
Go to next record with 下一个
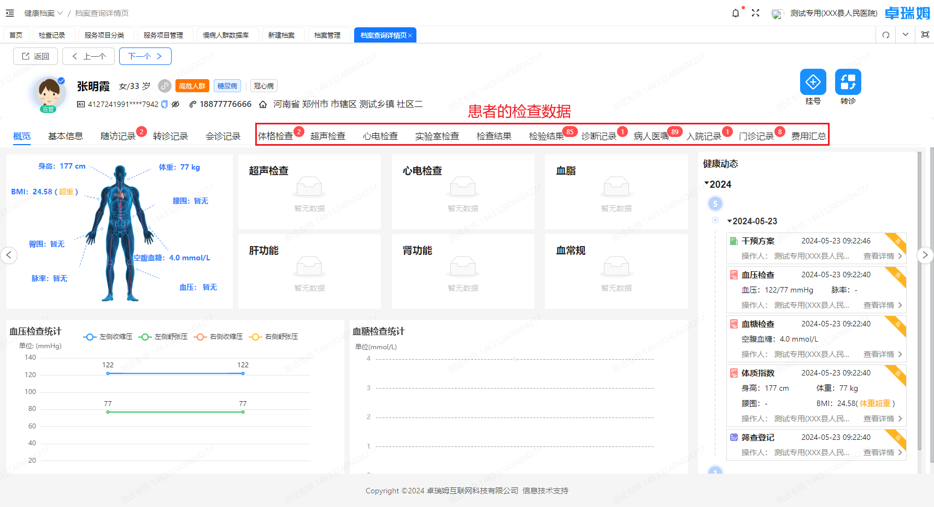coord(145,56)
